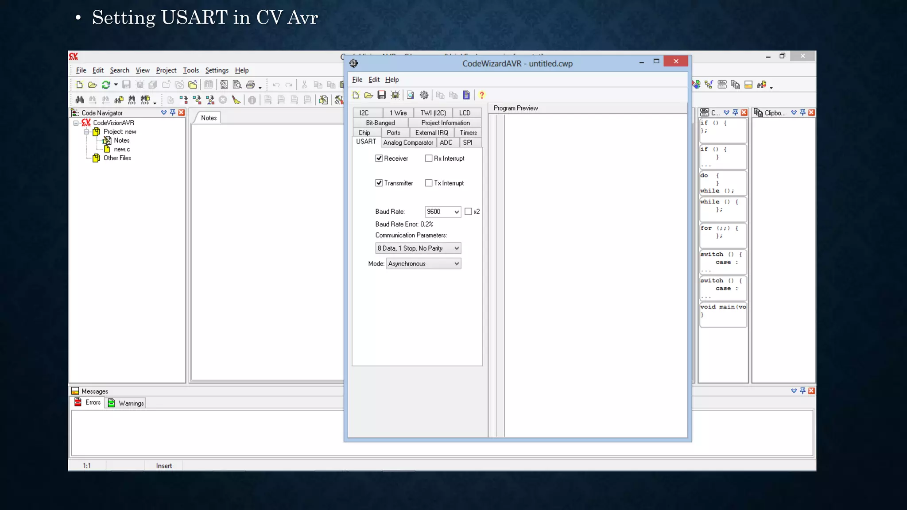Toggle the Receiver checkbox

click(x=379, y=158)
